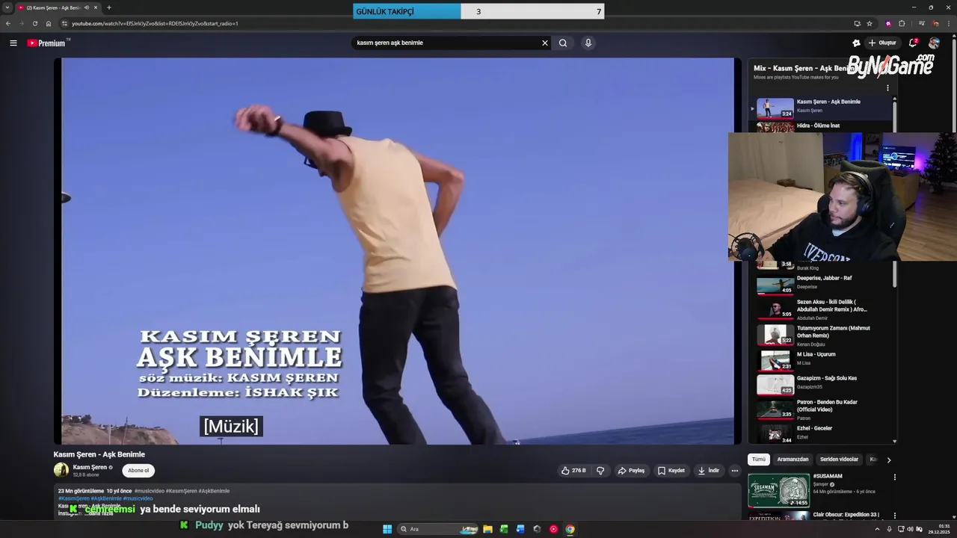Click the Oluştur create button
957x538 pixels.
click(x=882, y=43)
